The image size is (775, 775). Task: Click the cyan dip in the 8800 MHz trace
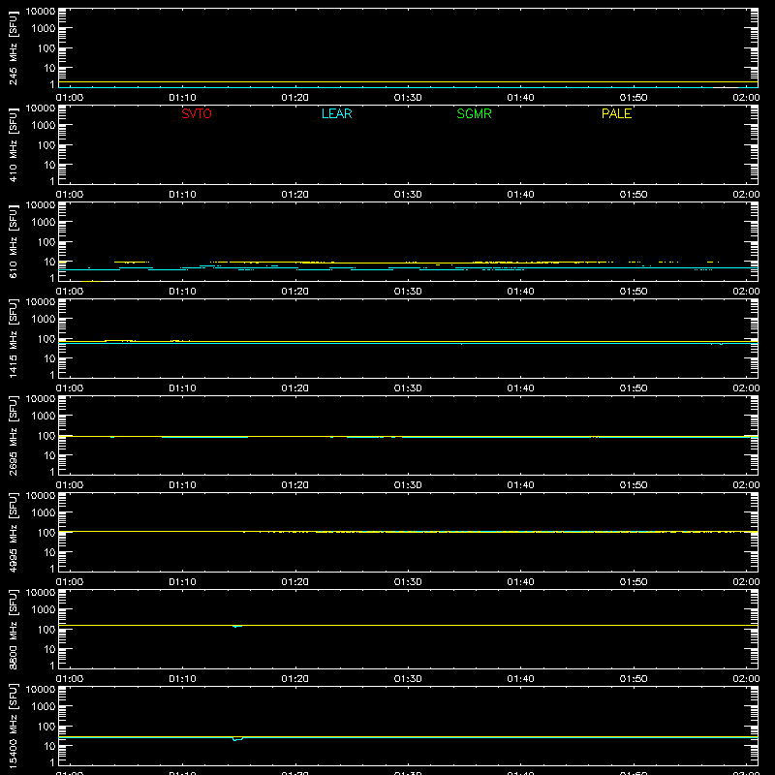pyautogui.click(x=237, y=626)
